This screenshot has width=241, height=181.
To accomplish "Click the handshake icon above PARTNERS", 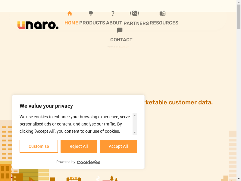I will [134, 14].
